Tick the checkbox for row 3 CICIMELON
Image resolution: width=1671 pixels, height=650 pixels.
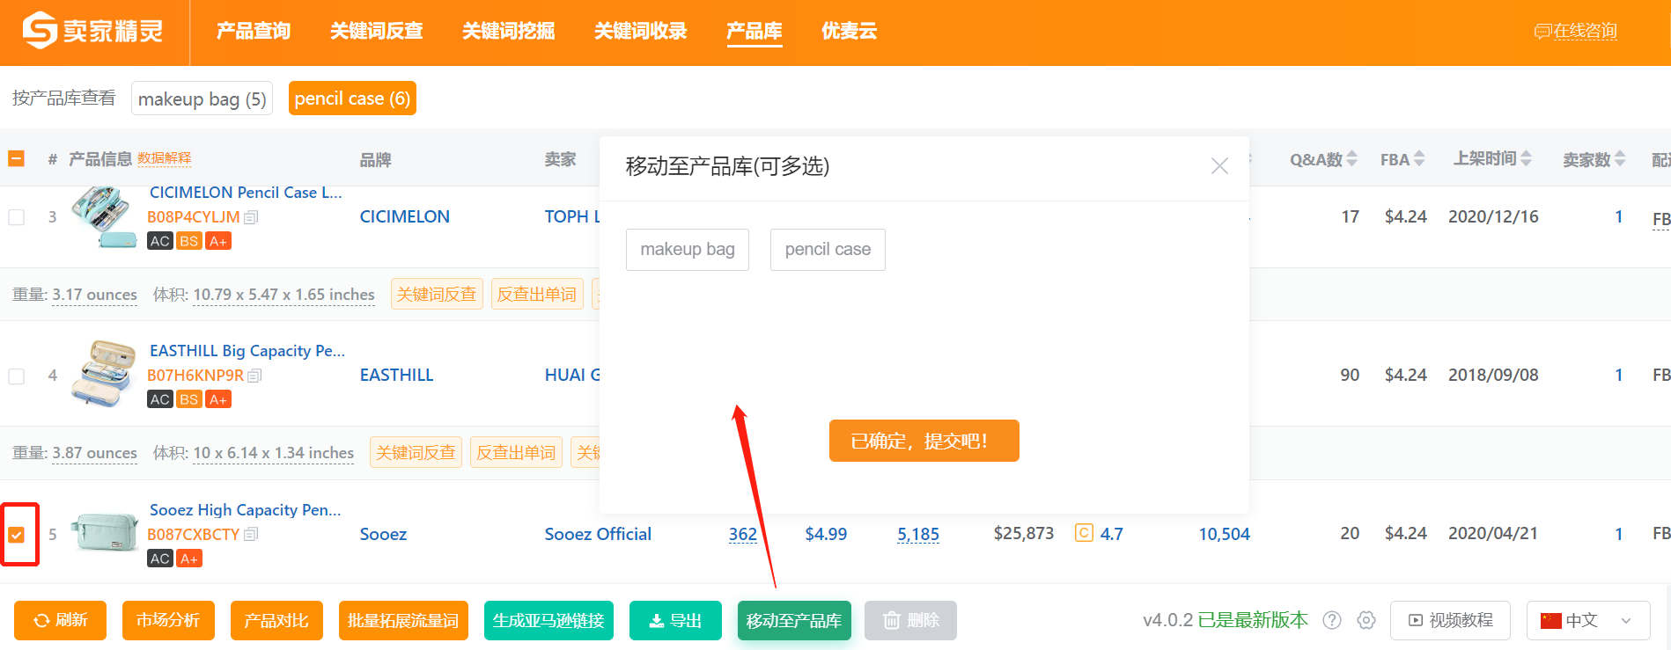coord(17,217)
